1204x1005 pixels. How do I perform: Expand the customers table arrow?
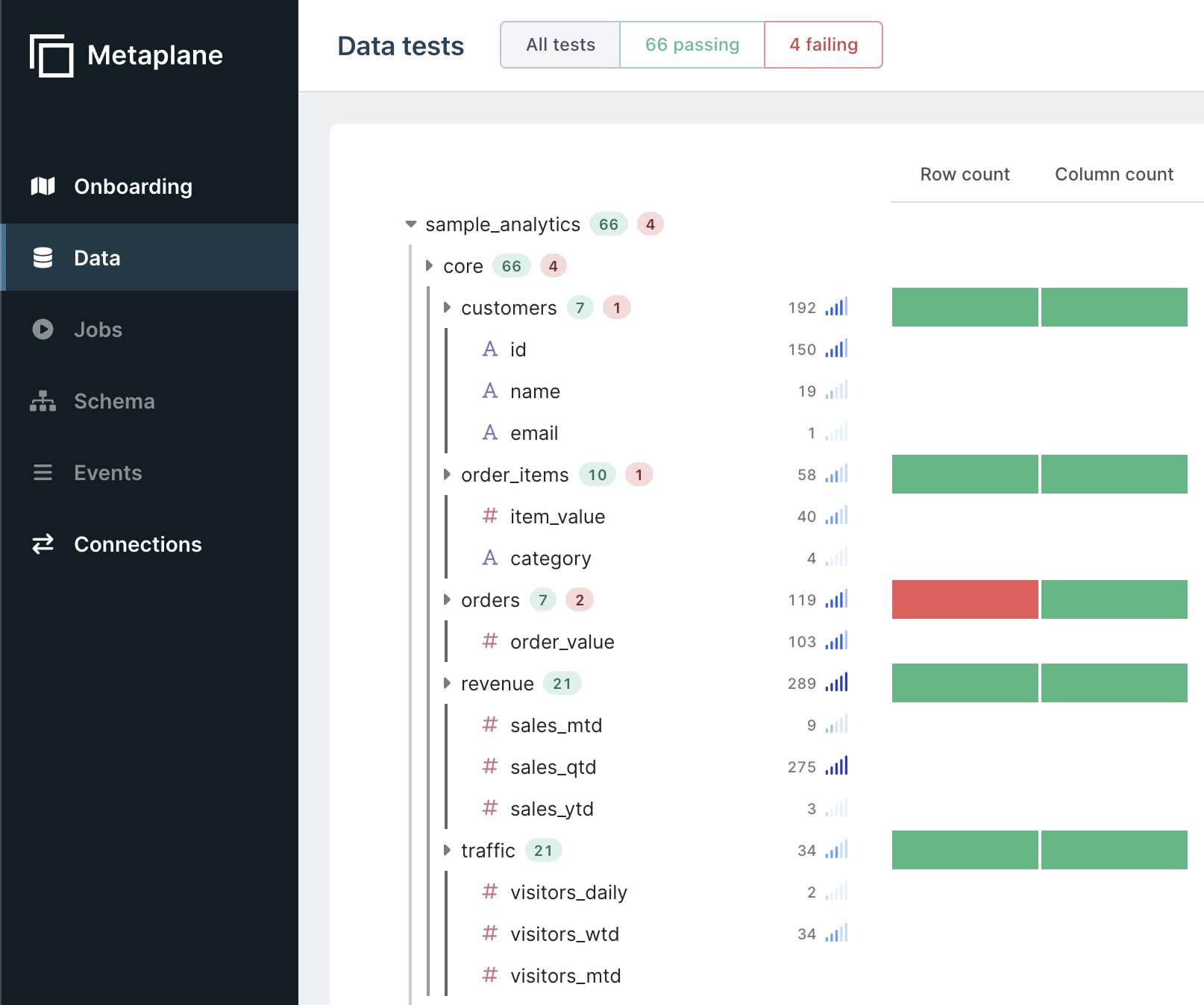click(447, 307)
